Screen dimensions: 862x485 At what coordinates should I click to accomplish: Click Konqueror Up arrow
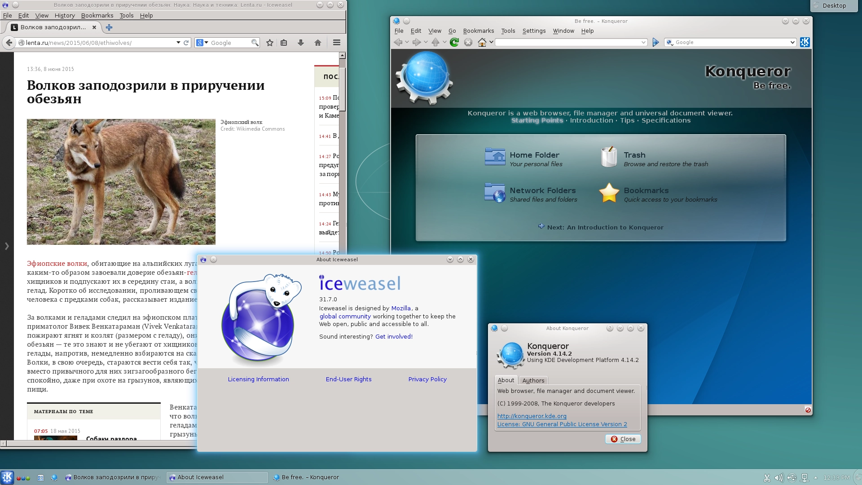(435, 42)
